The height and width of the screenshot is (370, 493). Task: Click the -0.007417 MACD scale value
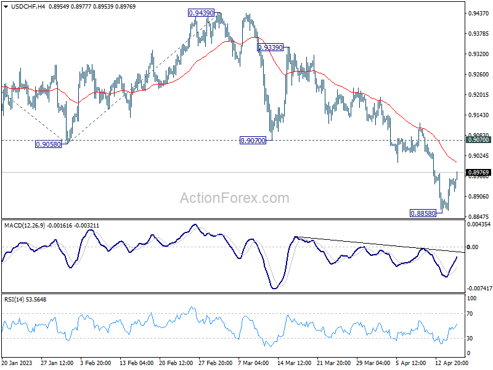[479, 289]
